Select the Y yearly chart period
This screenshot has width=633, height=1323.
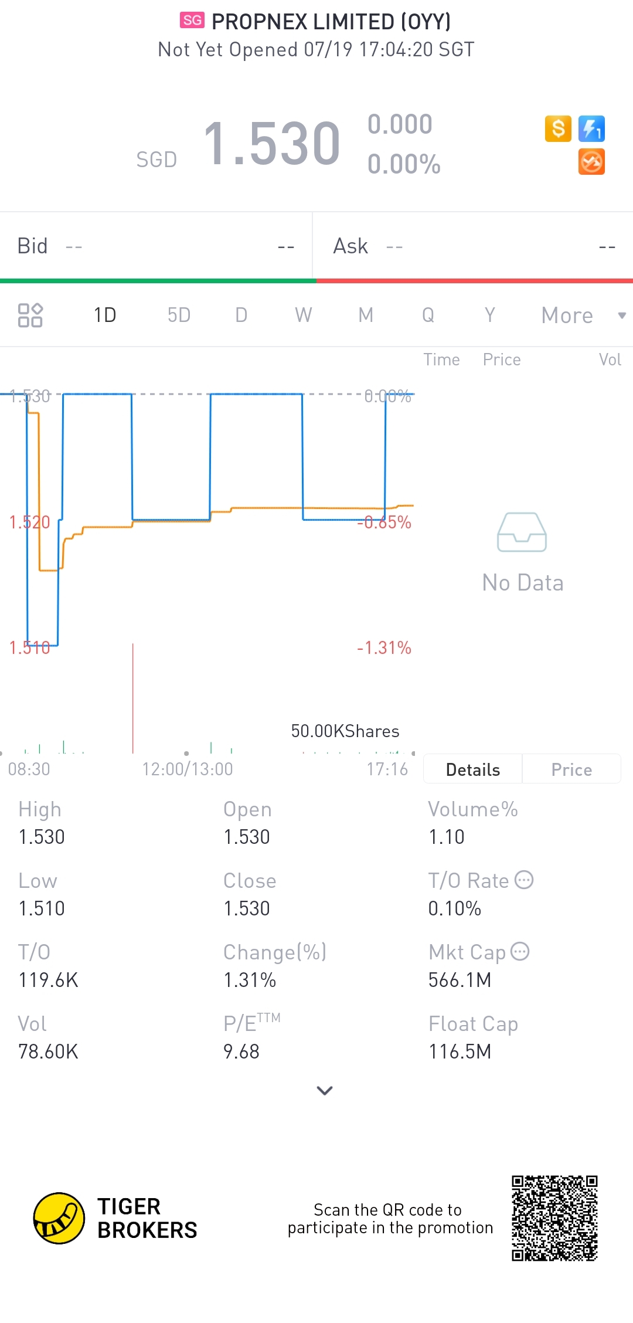[x=489, y=316]
